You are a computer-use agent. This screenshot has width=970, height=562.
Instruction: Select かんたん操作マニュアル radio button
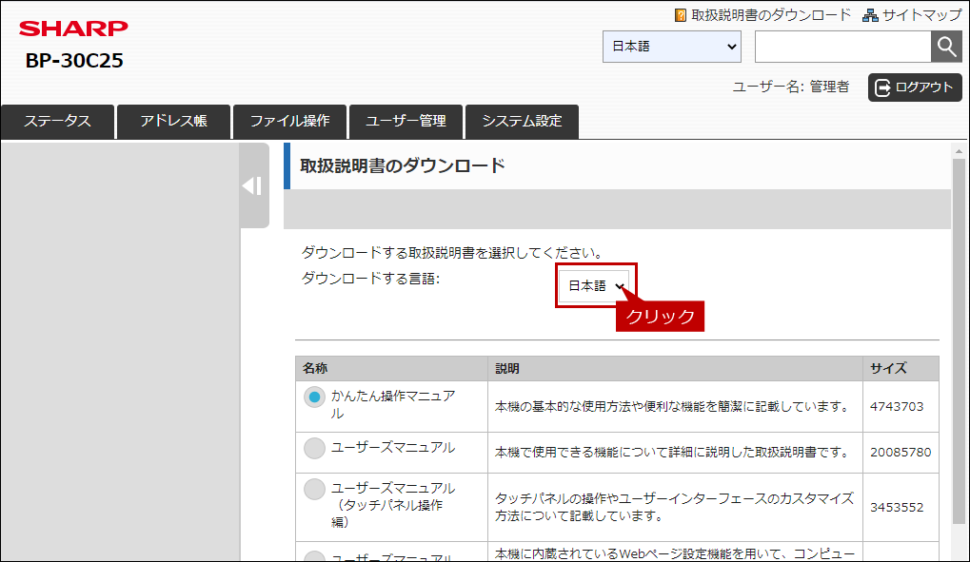(314, 397)
